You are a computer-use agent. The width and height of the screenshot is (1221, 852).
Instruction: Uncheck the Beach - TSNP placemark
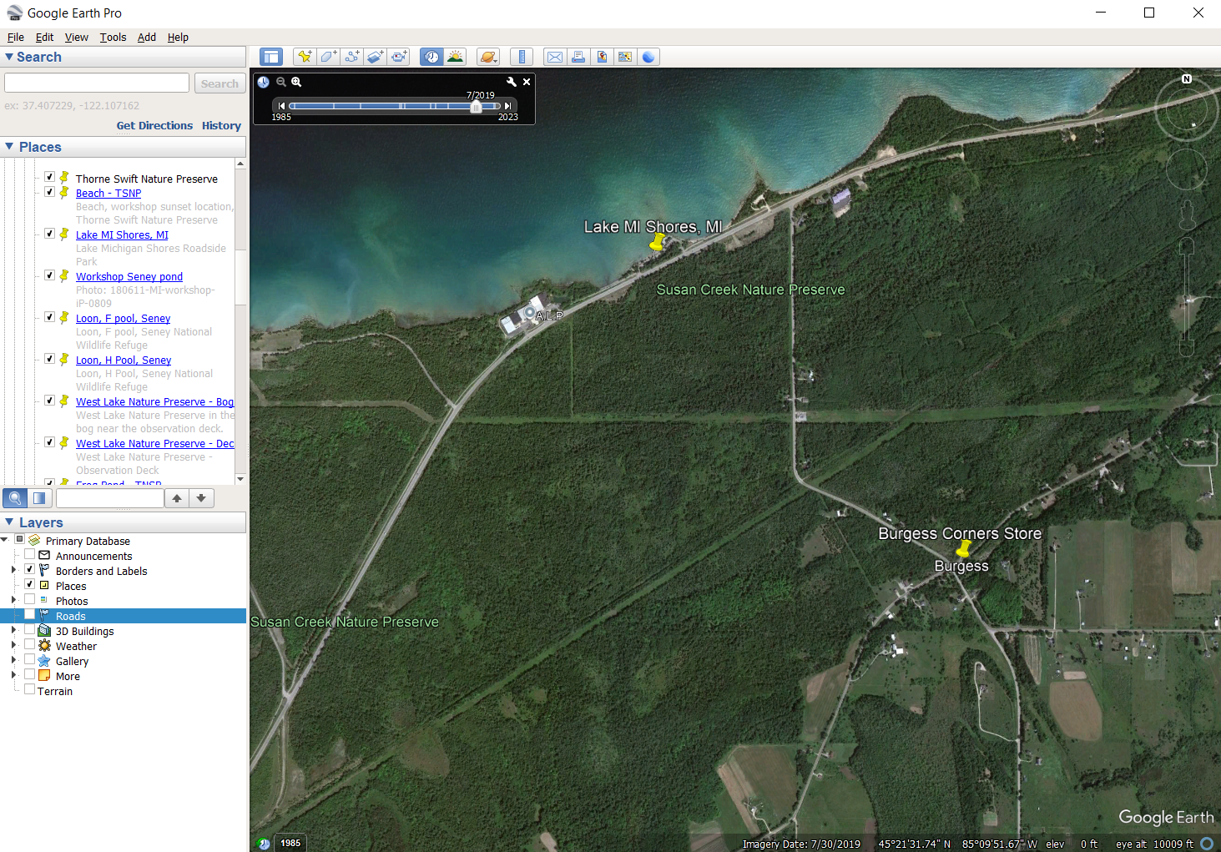(x=49, y=192)
